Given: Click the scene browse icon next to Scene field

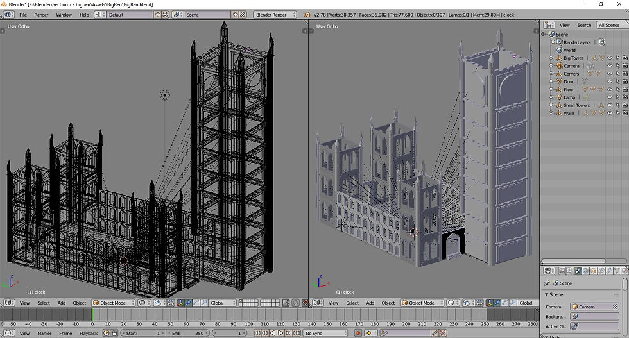Looking at the screenshot, I should (x=177, y=15).
